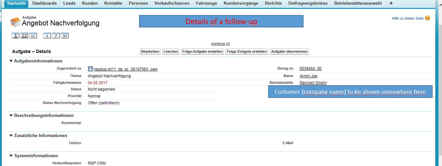Open the Betriebsstättenauswahl tab
Screen dimensions: 442x166
point(358,3)
